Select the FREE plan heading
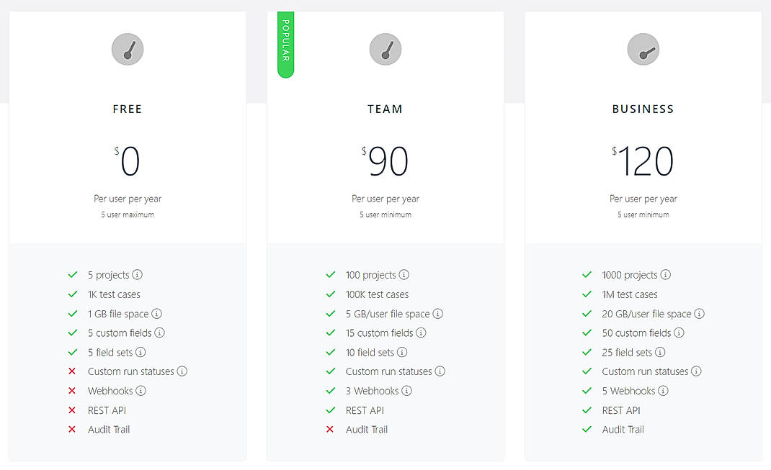The height and width of the screenshot is (470, 771). [x=128, y=109]
